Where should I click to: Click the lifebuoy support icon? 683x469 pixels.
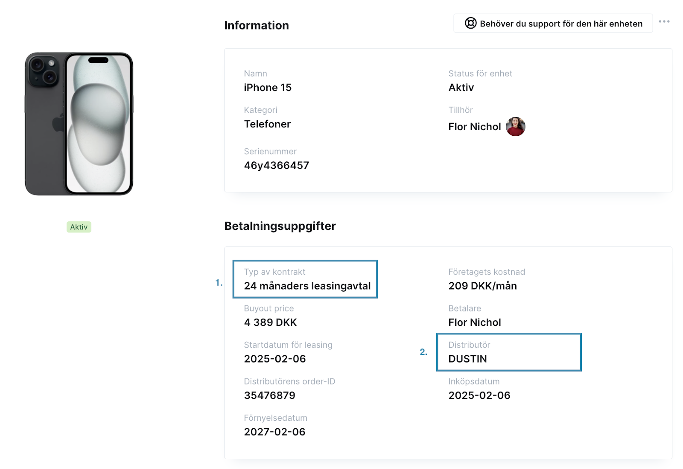[x=470, y=23]
